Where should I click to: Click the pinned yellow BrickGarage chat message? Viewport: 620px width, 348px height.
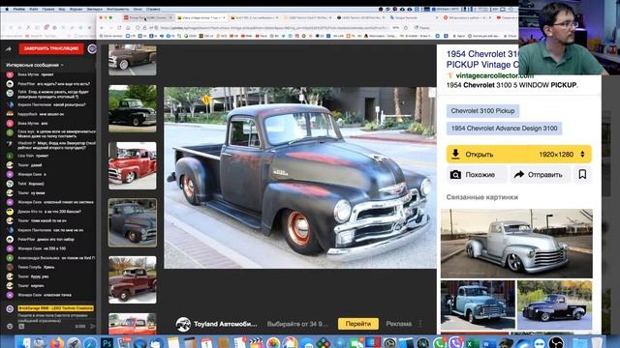pos(55,308)
